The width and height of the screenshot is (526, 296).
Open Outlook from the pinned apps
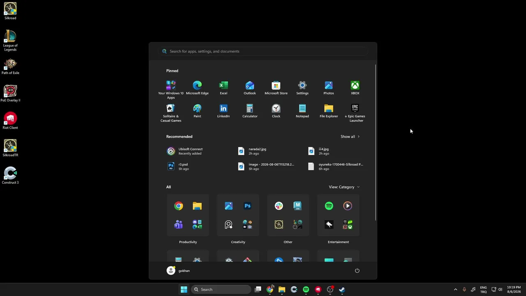pos(250,88)
